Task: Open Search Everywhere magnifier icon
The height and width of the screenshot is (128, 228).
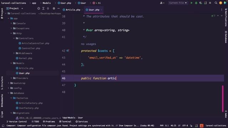Action: click(216, 3)
